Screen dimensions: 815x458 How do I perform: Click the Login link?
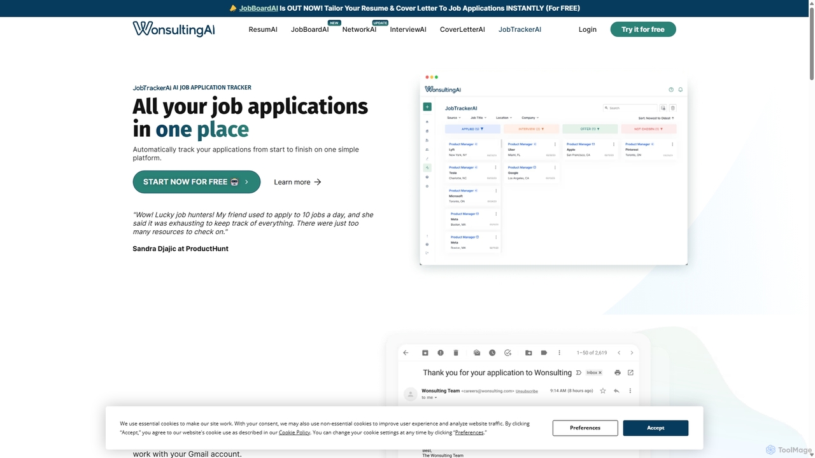coord(588,29)
